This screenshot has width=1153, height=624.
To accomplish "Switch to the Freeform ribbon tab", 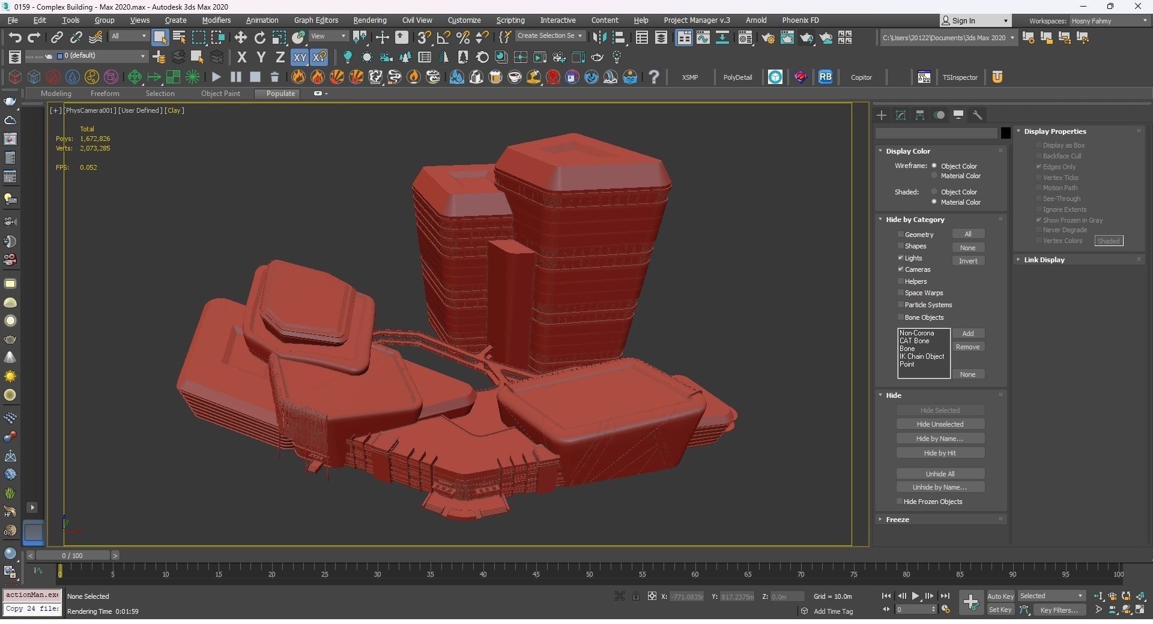I will click(x=104, y=94).
